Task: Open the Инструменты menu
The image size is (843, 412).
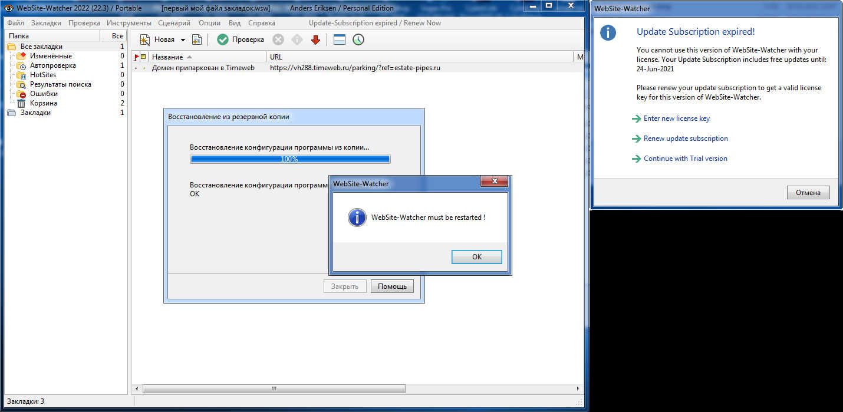Action: coord(129,23)
